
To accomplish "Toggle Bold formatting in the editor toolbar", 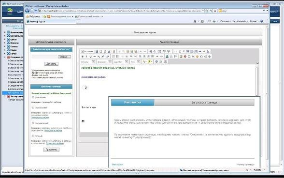I will click(83, 57).
